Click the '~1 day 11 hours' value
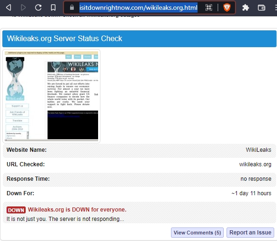 (x=251, y=193)
